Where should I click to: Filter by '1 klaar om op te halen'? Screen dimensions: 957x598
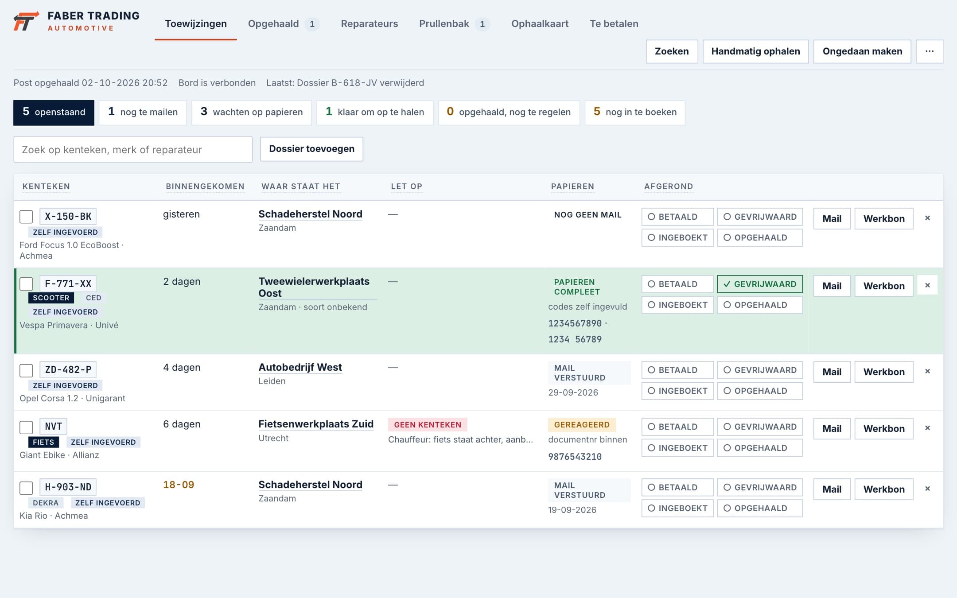point(375,112)
